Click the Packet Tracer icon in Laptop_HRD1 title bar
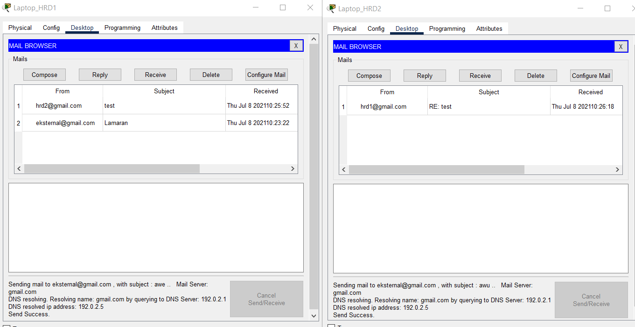 click(x=7, y=8)
